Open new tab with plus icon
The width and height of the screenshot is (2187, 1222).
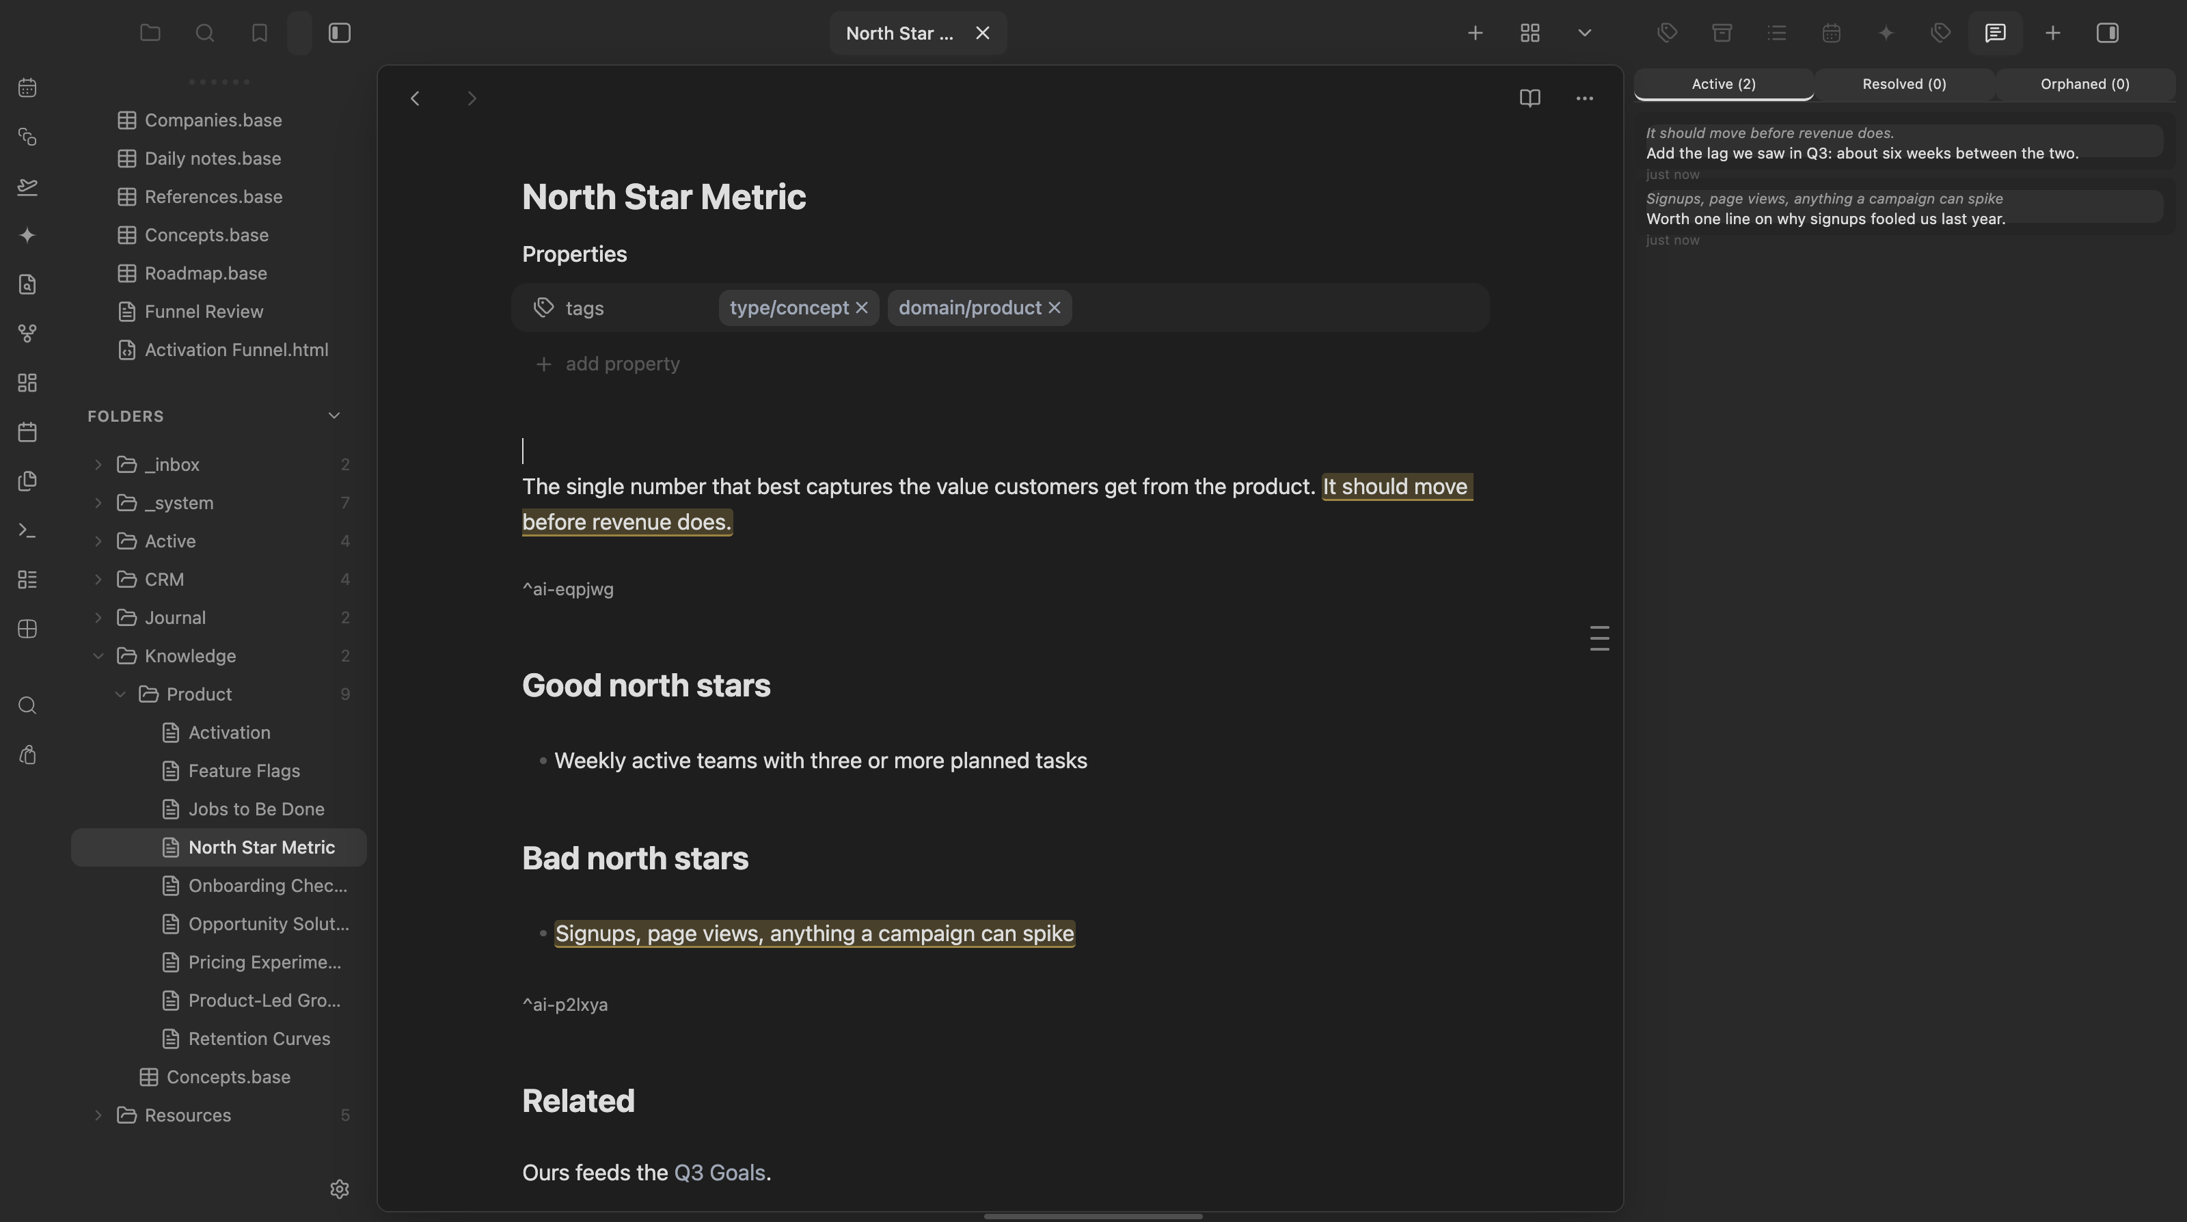[1475, 33]
